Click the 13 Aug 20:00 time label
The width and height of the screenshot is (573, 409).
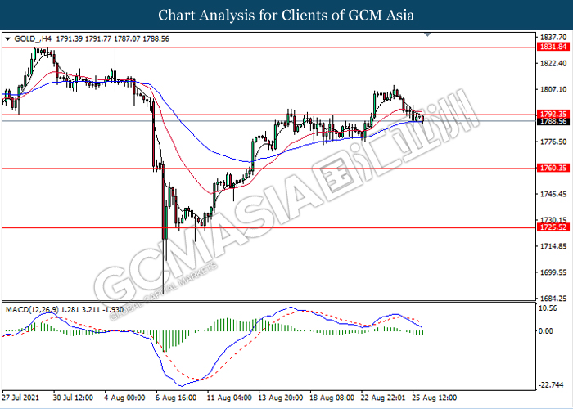[282, 398]
